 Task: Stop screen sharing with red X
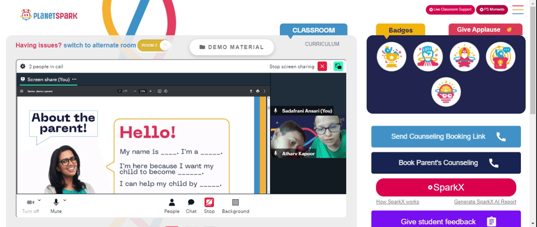(x=322, y=67)
